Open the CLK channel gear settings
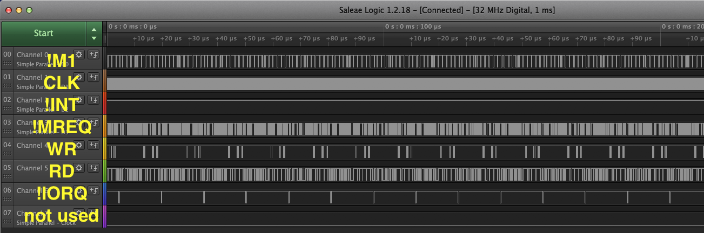This screenshot has width=704, height=233. [79, 77]
